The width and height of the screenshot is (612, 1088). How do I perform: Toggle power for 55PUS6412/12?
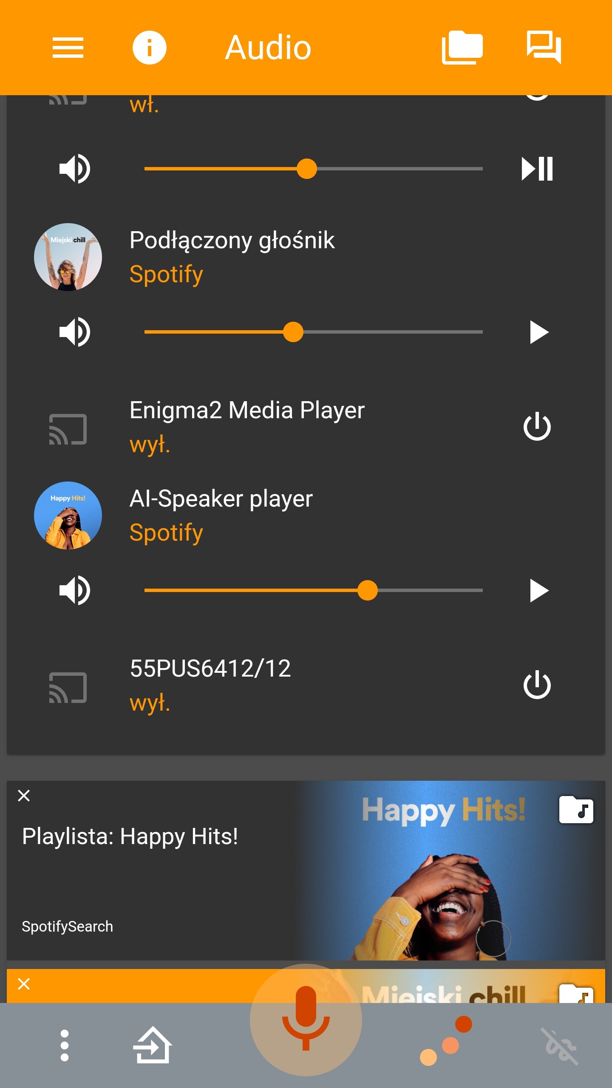537,685
